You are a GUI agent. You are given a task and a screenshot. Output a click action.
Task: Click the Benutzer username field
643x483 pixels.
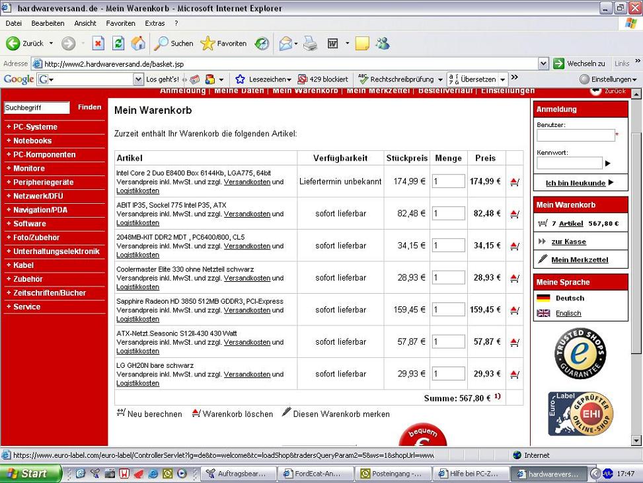coord(576,135)
